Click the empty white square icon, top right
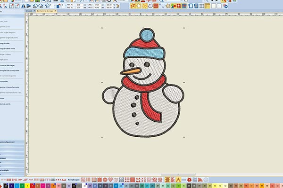Image resolution: width=283 pixels, height=188 pixels. [213, 6]
